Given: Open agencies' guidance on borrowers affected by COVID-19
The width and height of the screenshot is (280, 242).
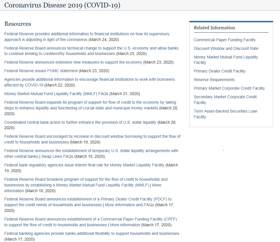Looking at the screenshot, I should [90, 79].
